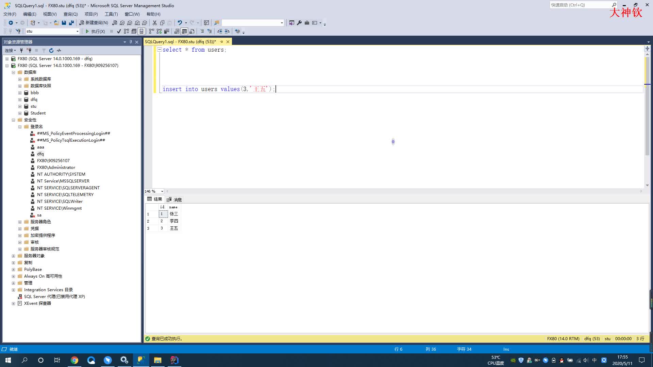Click the DAX query icon
Screen dimensions: 653x367
pyautogui.click(x=145, y=23)
